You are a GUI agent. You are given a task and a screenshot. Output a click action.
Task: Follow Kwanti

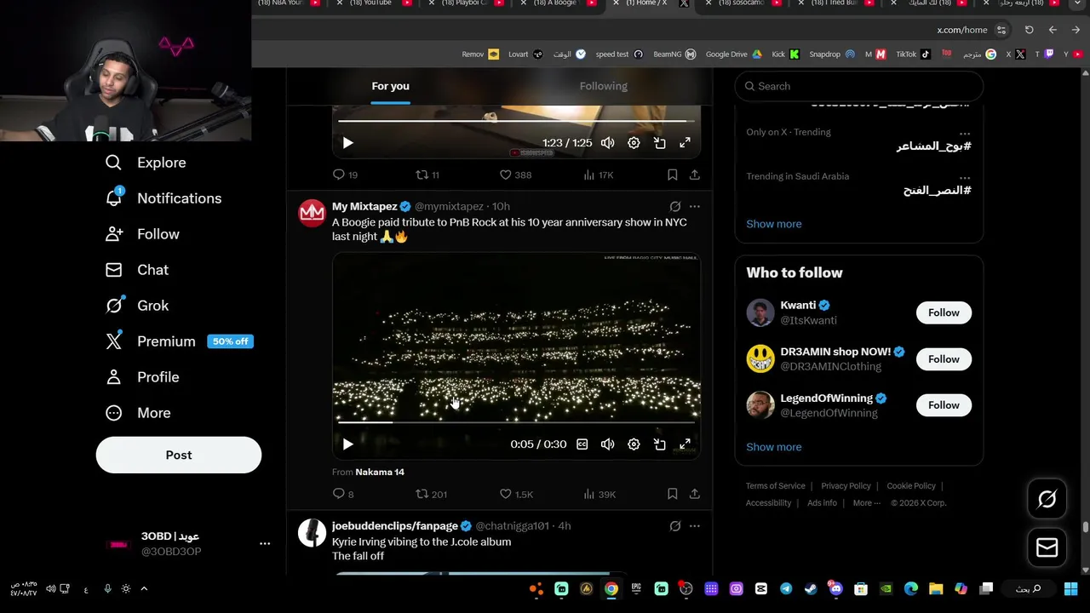pyautogui.click(x=944, y=312)
